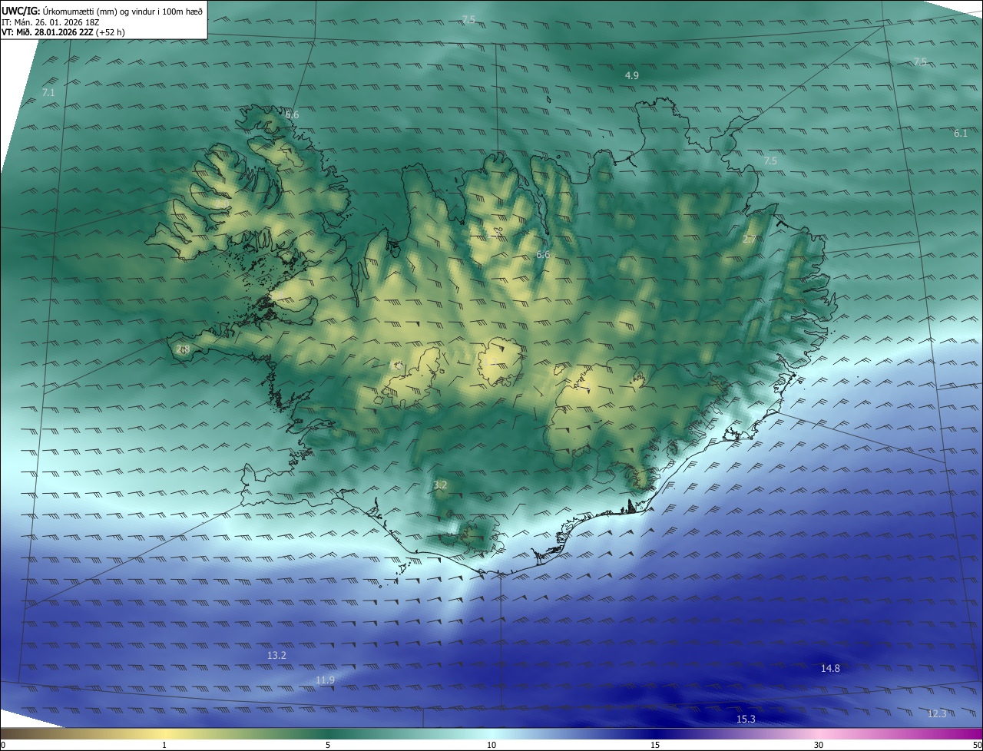983x751 pixels.
Task: Click the colour scale tick label 15
Action: pyautogui.click(x=655, y=745)
